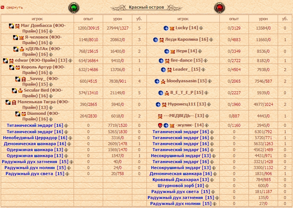Click rank icon beside ---МЕДВЕДЬ--
This screenshot has height=208, width=293.
coord(160,116)
